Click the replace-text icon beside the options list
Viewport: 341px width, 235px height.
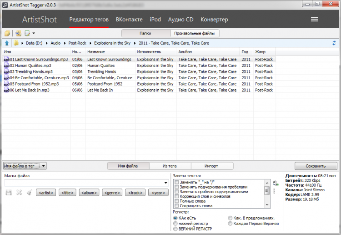275,183
